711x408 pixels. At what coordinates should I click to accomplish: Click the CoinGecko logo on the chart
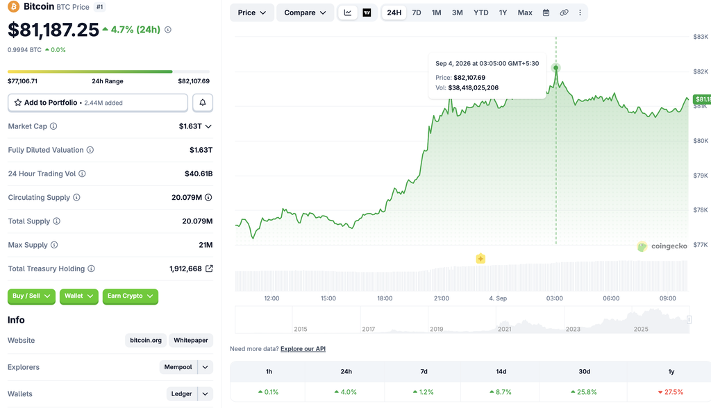pyautogui.click(x=662, y=246)
